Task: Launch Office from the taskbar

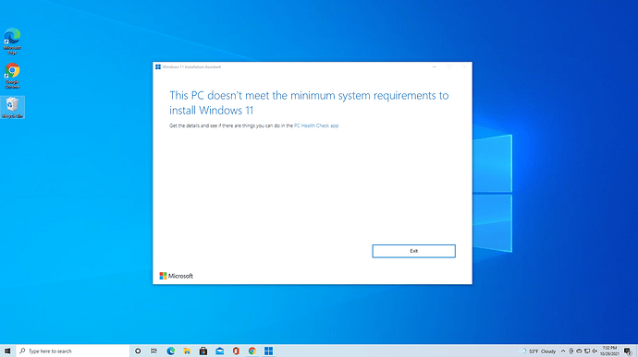Action: (x=236, y=351)
